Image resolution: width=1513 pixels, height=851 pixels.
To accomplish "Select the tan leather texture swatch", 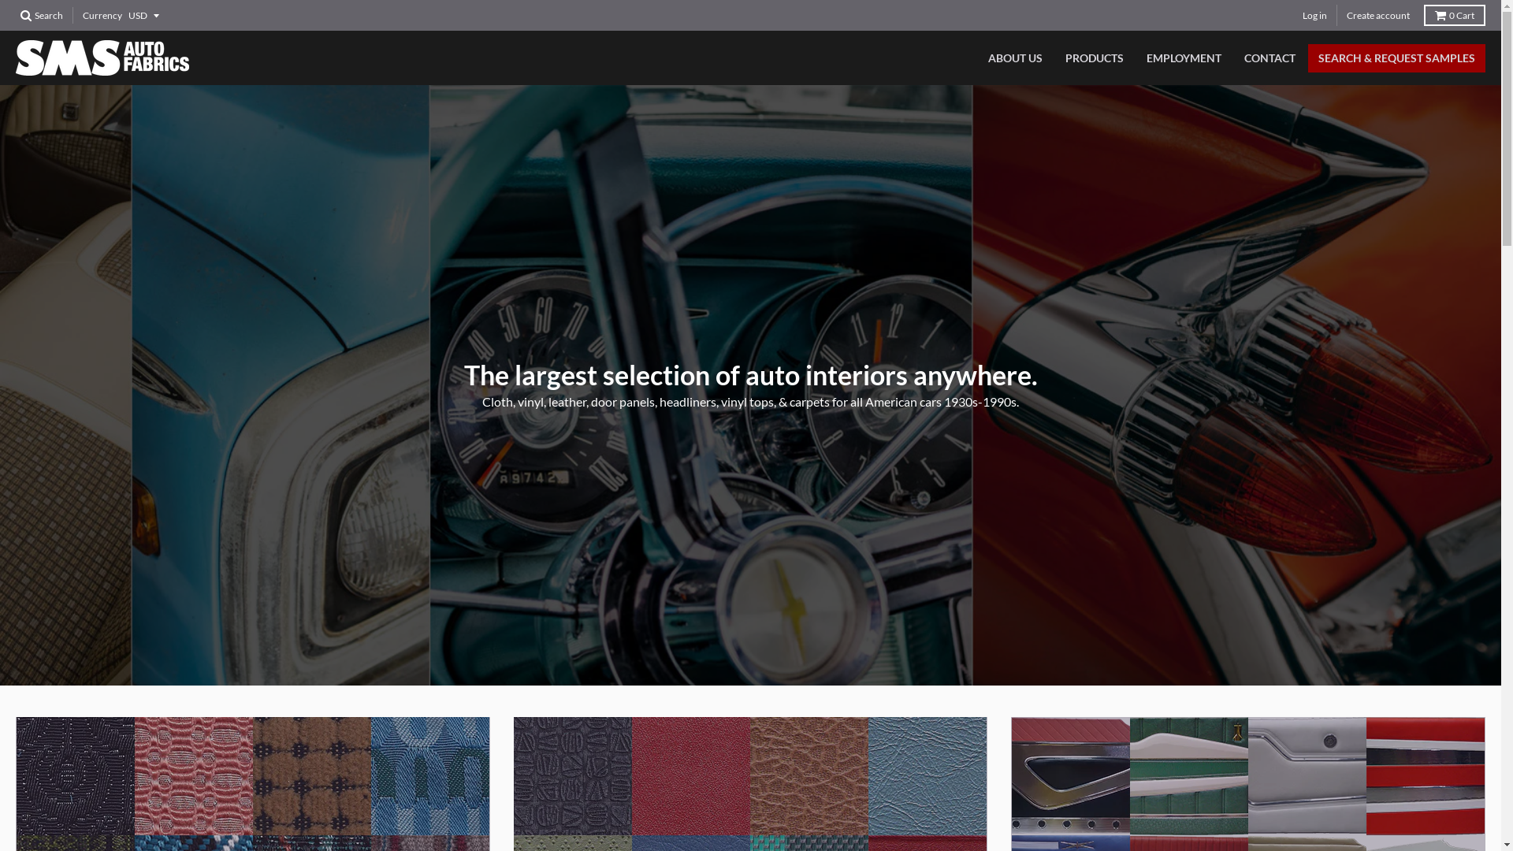I will 809,775.
